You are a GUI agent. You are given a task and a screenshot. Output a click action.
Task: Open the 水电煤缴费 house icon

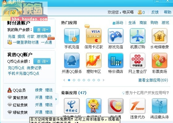point(159,36)
